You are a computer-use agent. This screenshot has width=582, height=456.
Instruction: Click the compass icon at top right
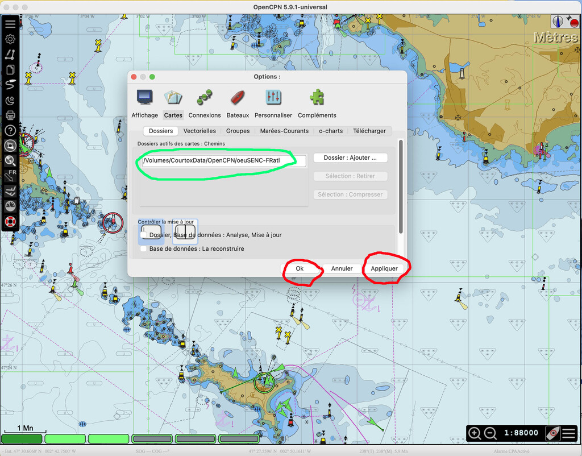click(x=558, y=21)
